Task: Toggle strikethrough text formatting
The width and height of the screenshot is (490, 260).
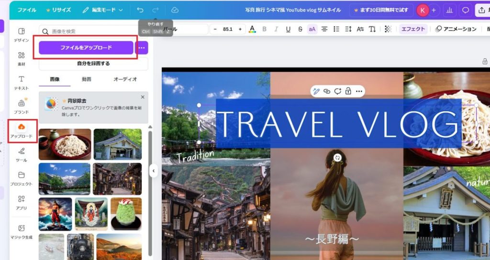Action: tap(300, 29)
